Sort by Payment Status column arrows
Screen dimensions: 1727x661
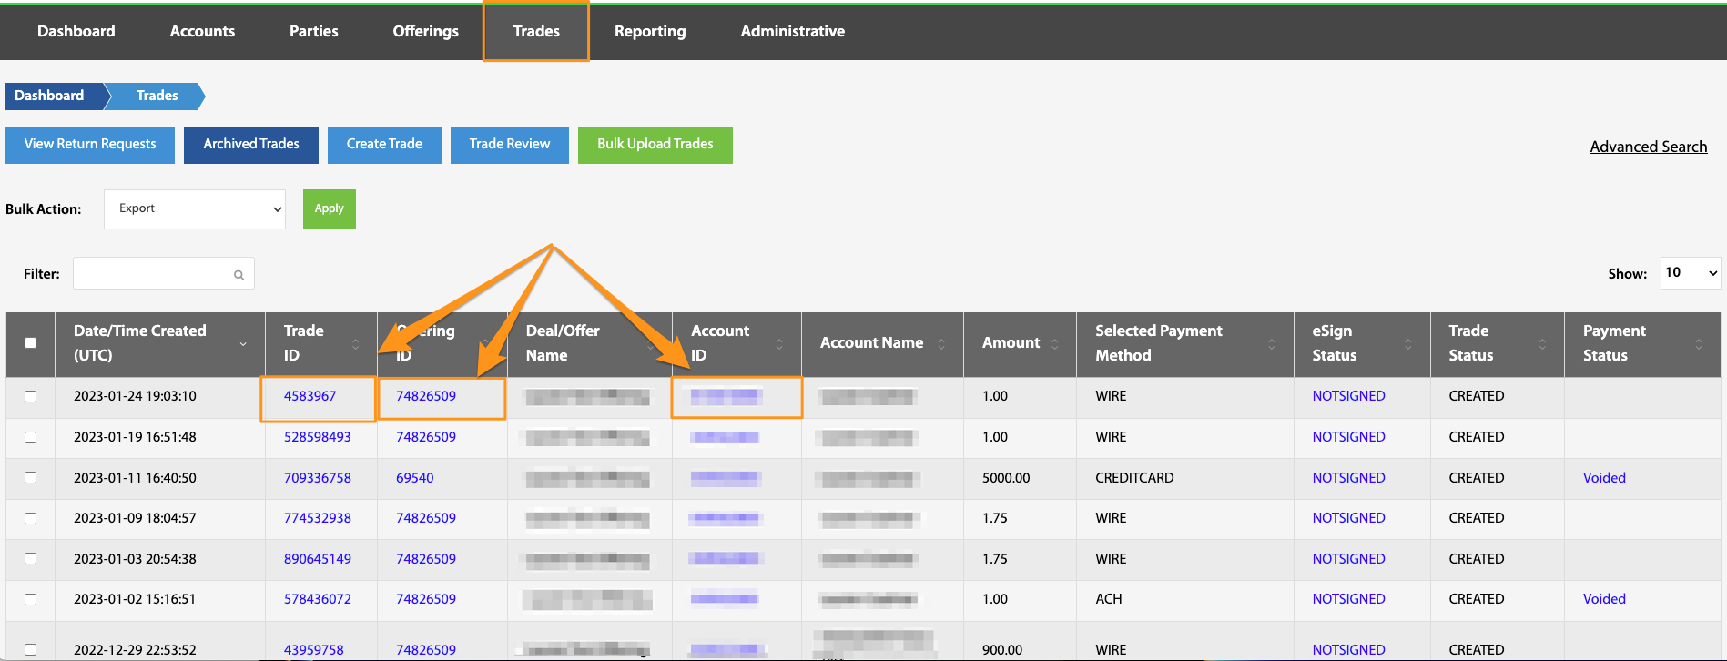coord(1699,344)
